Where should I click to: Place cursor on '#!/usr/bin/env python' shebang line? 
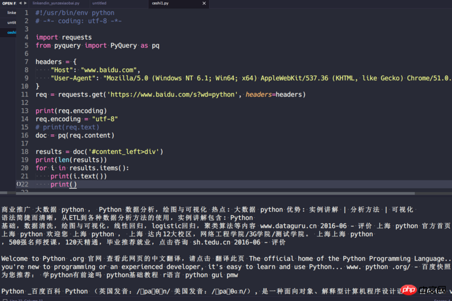point(75,13)
